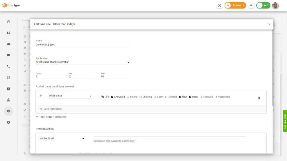Open the Reports circle icon in sidebar
The height and width of the screenshot is (161, 287).
coord(8,78)
